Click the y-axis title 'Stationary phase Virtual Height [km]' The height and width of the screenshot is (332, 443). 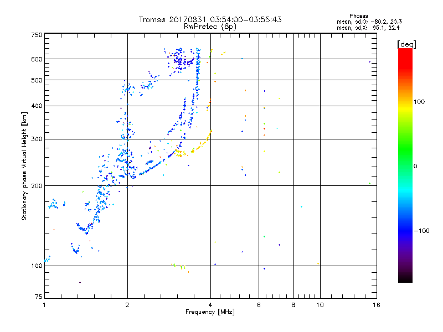pos(24,166)
